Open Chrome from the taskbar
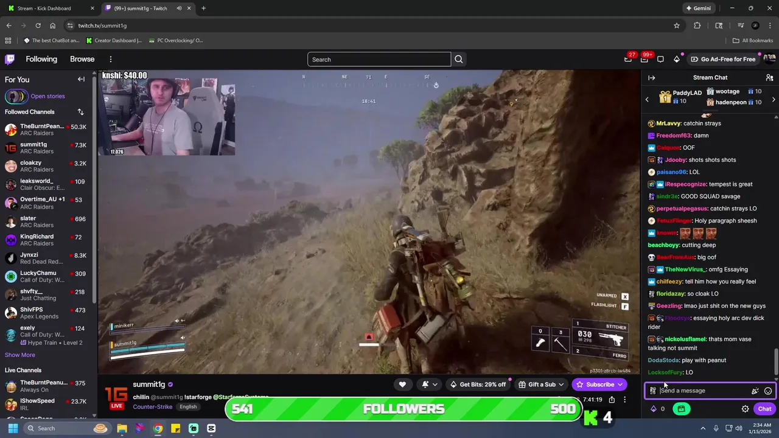 pyautogui.click(x=158, y=428)
